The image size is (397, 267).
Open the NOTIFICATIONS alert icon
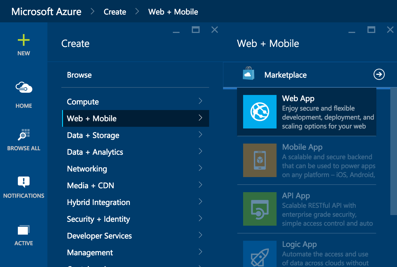click(x=24, y=182)
